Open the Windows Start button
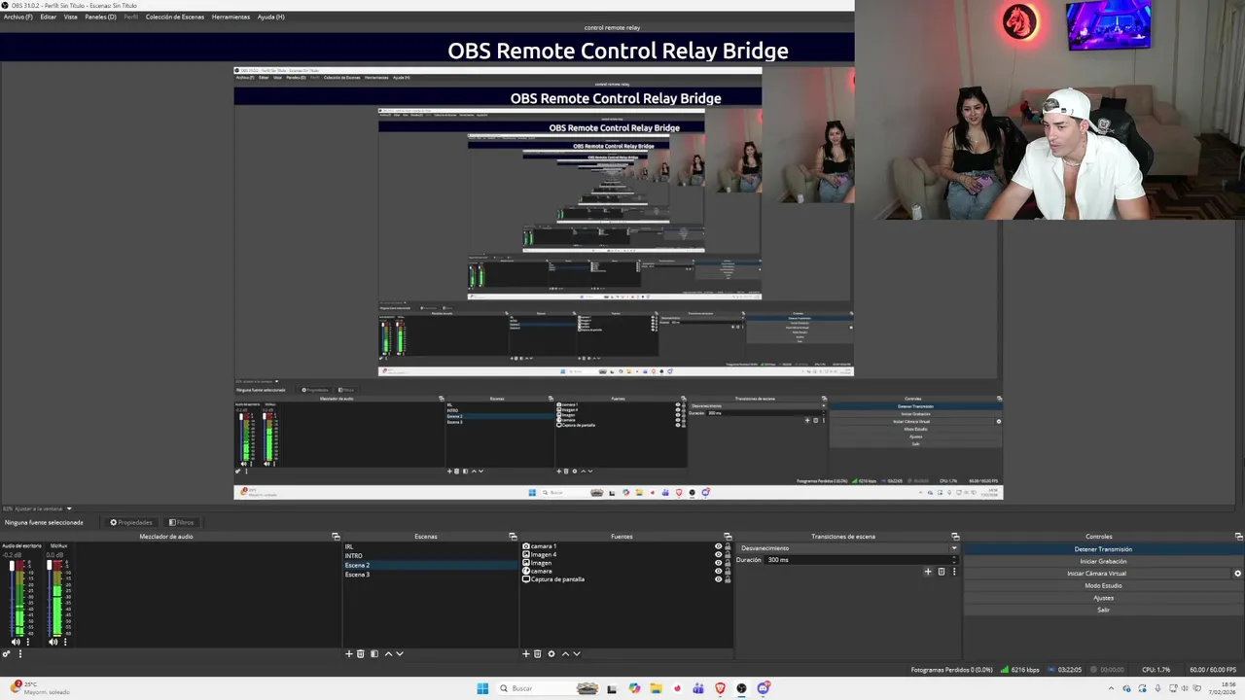The height and width of the screenshot is (700, 1245). coord(482,688)
